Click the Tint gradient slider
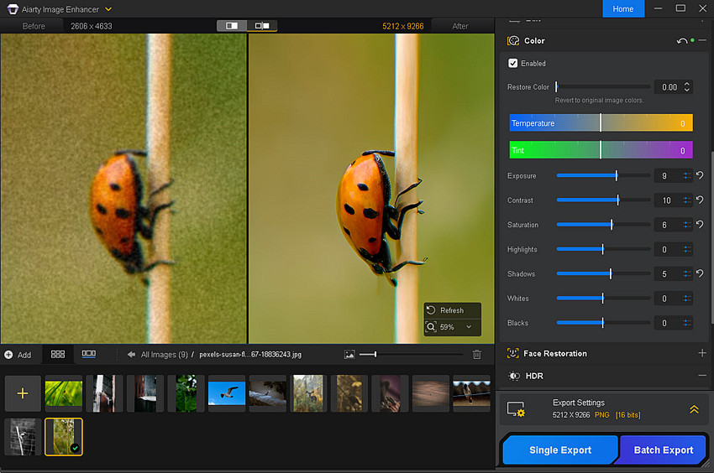 [x=601, y=149]
